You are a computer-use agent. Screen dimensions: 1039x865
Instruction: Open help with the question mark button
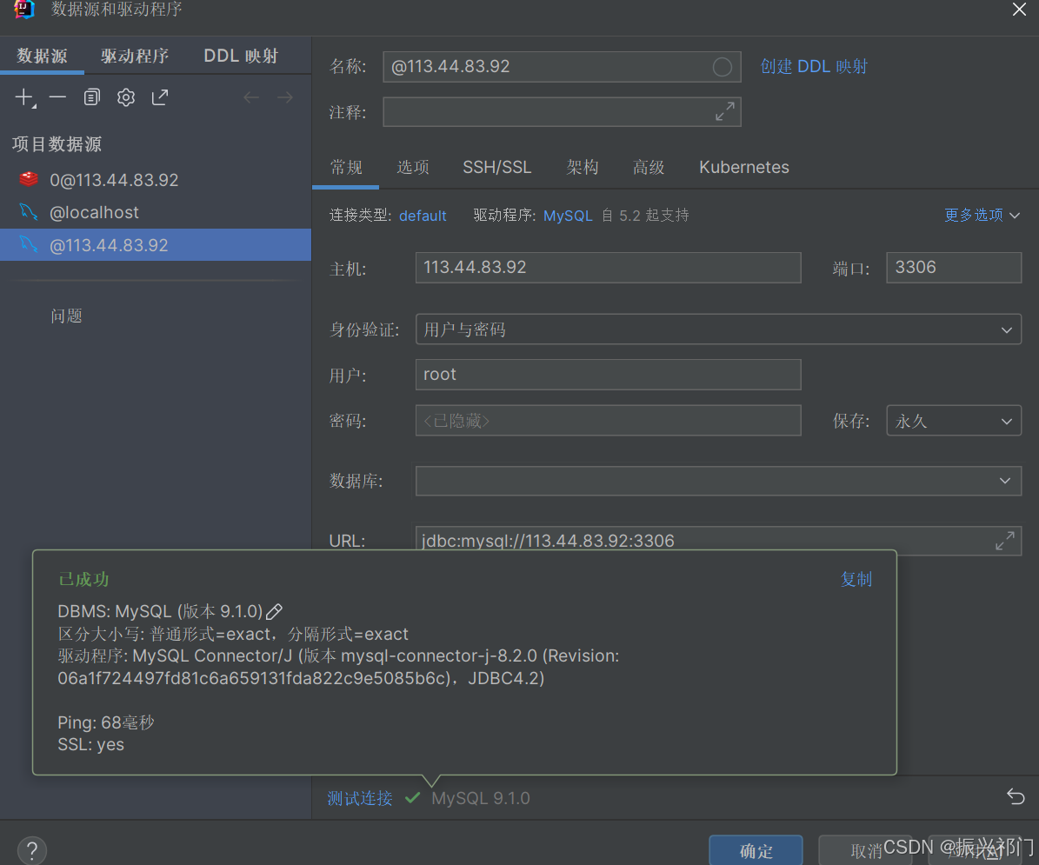(x=32, y=850)
